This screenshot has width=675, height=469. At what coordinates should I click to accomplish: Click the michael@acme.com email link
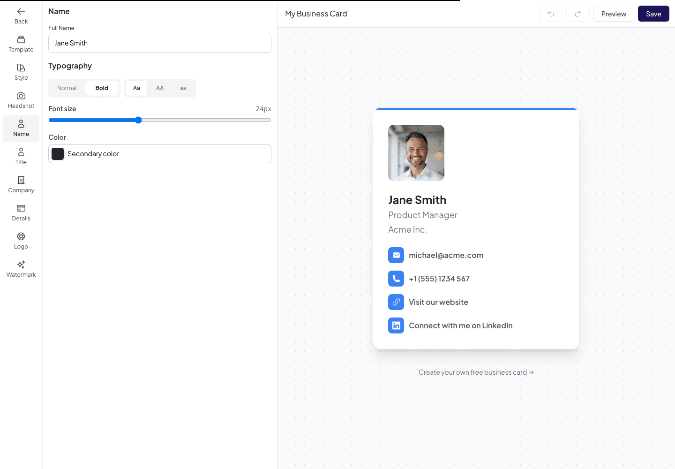[x=446, y=255]
